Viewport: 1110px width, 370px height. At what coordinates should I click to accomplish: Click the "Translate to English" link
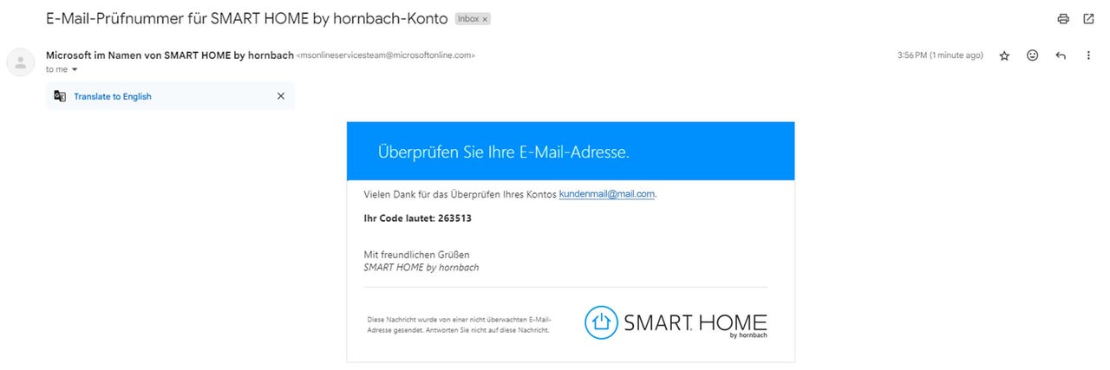click(113, 96)
